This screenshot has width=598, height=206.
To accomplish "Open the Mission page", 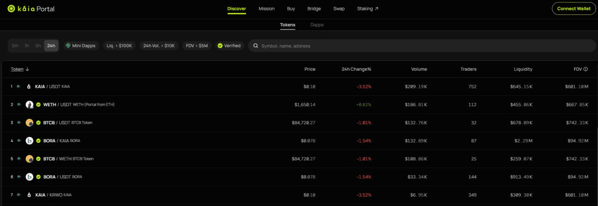I will (267, 8).
